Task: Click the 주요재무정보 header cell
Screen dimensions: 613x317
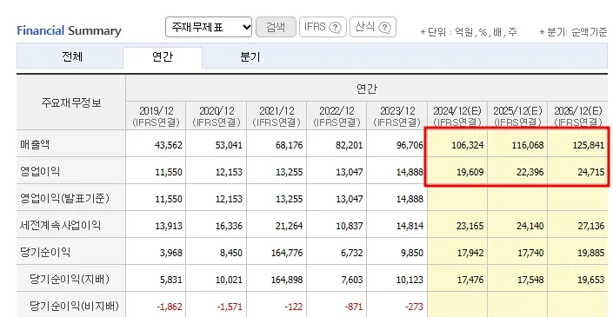Action: tap(71, 102)
